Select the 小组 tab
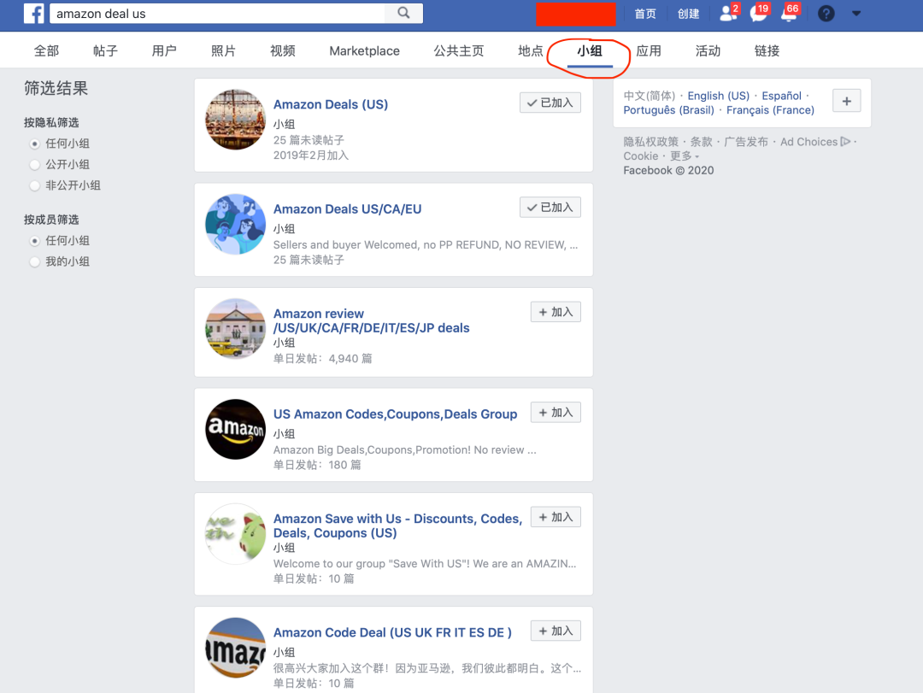 tap(589, 50)
